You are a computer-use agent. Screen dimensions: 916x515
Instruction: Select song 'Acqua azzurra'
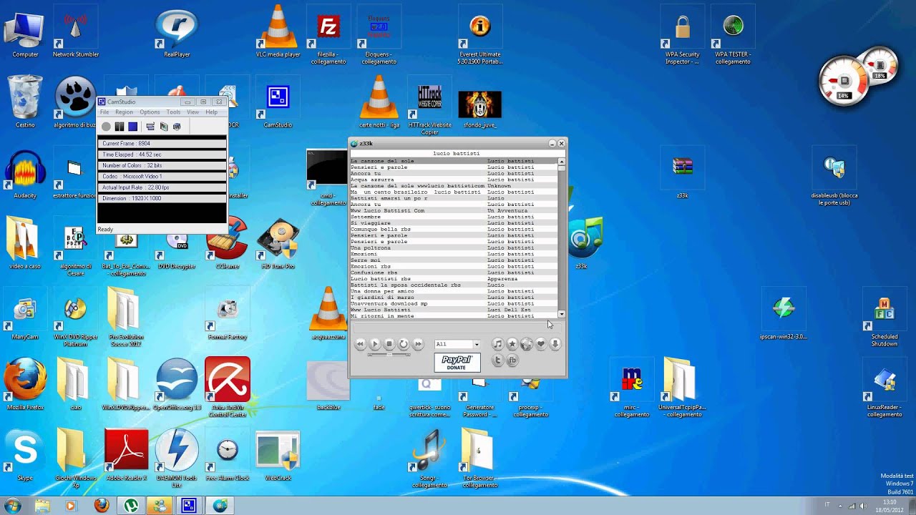point(454,180)
